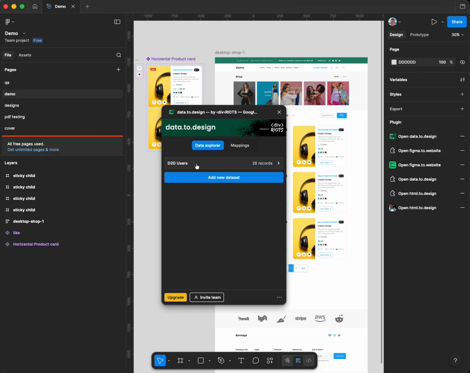This screenshot has width=470, height=373.
Task: Select the Move tool in bottom toolbar
Action: coord(160,361)
